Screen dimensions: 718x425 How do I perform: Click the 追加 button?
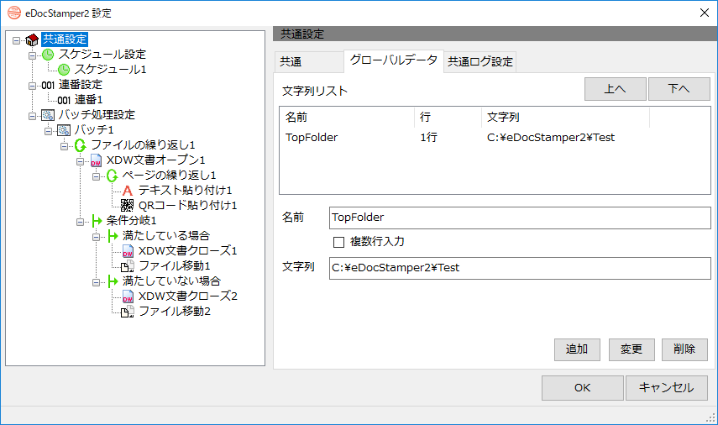click(x=577, y=349)
